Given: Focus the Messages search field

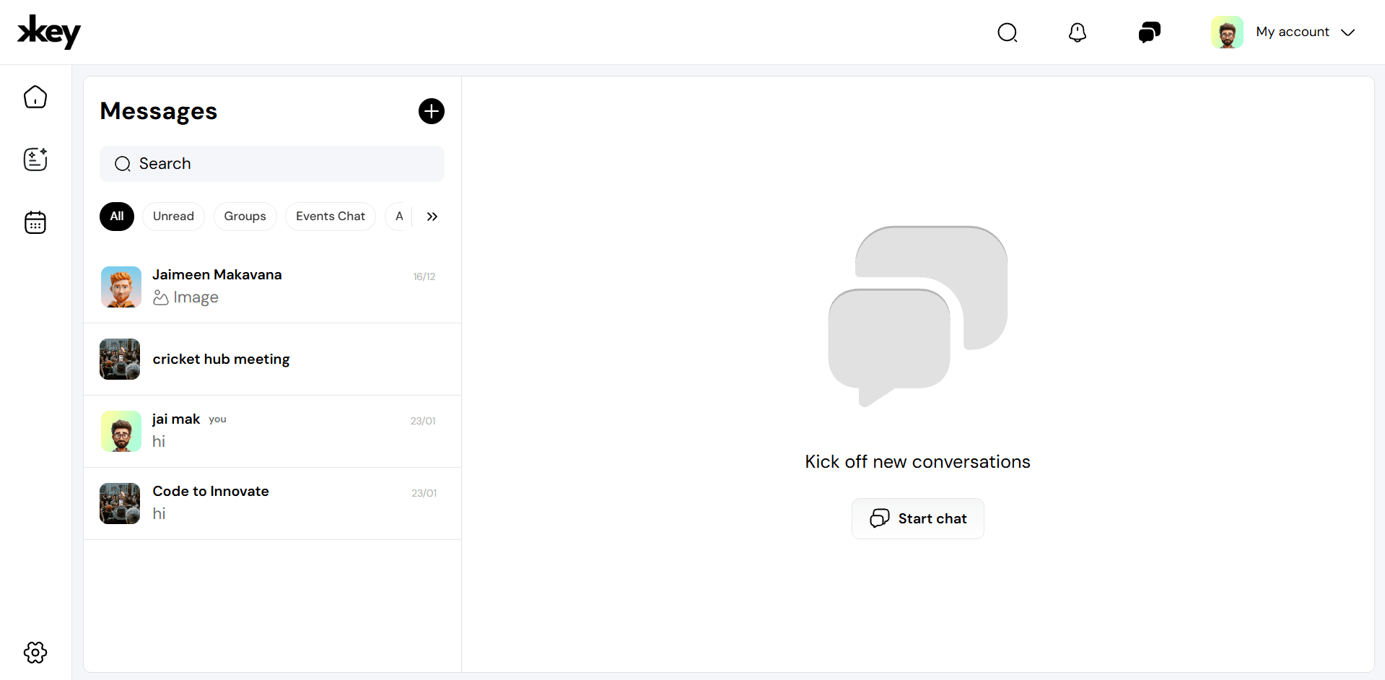Looking at the screenshot, I should (x=272, y=164).
